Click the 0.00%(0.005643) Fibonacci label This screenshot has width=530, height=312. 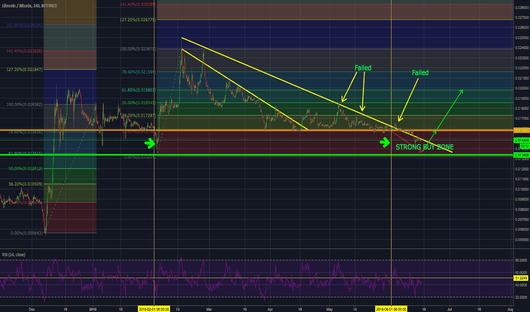point(27,233)
